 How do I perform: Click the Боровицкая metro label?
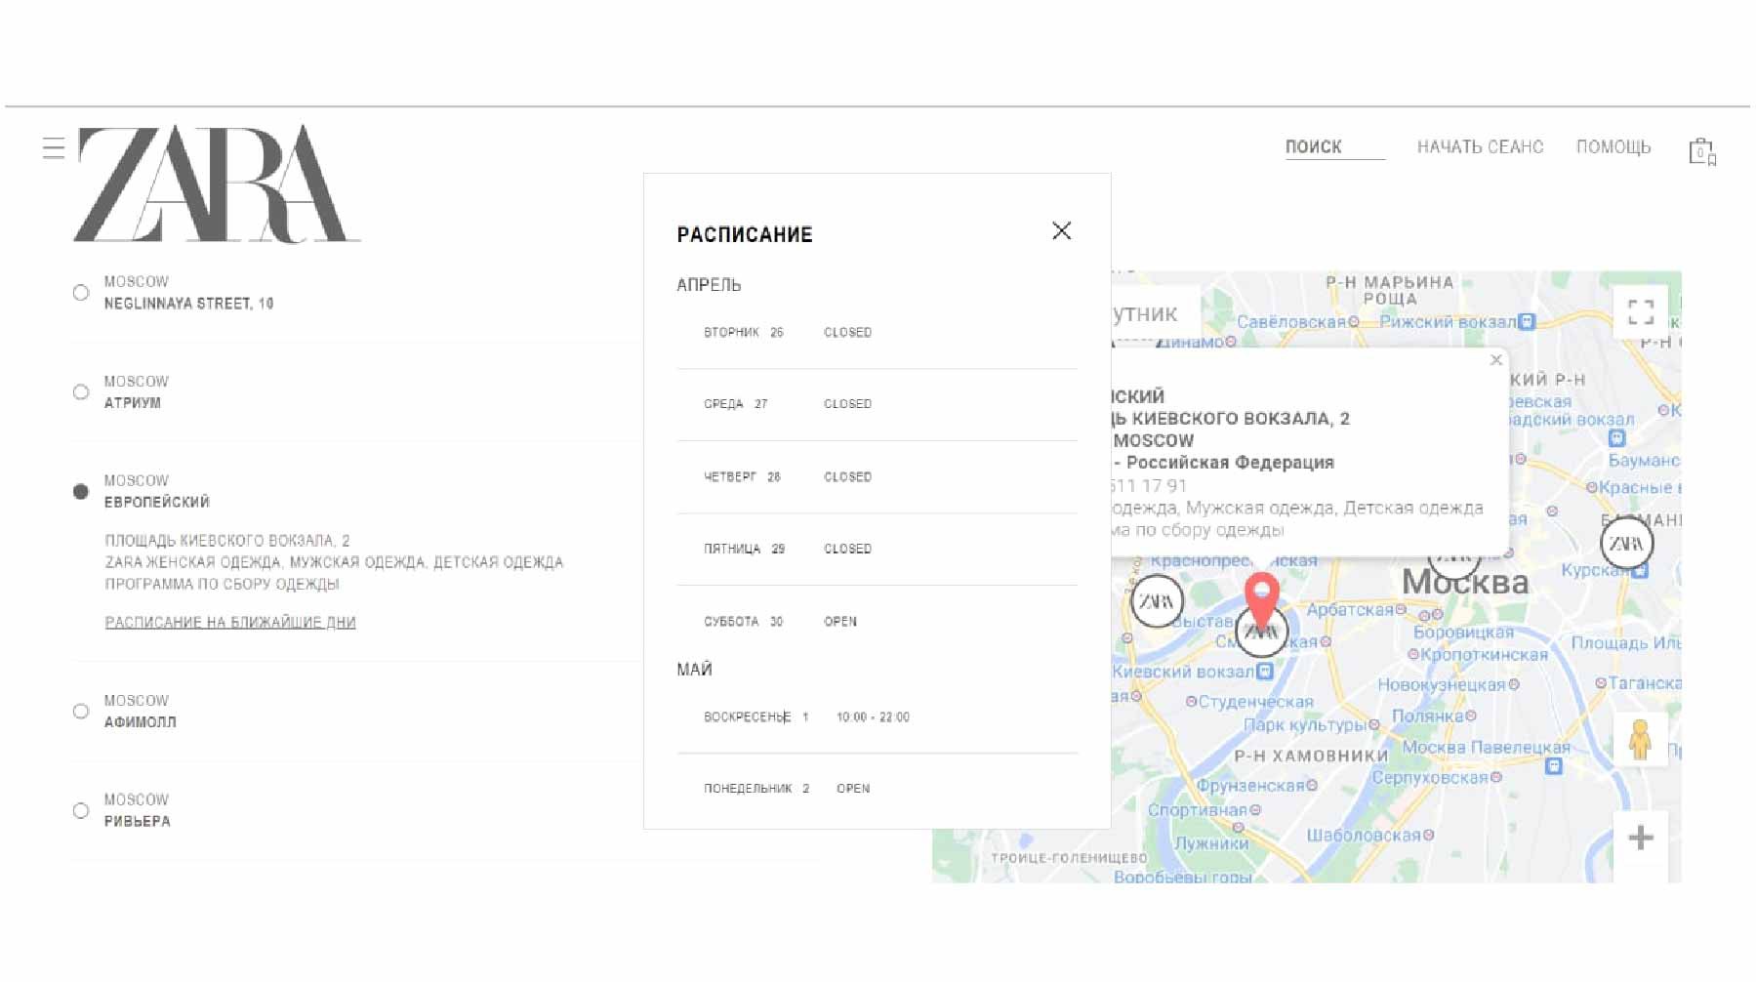(x=1463, y=633)
